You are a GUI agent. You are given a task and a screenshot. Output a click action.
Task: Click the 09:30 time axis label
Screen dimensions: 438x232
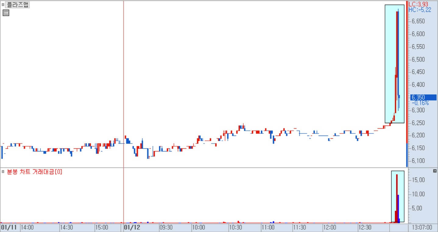pyautogui.click(x=166, y=227)
